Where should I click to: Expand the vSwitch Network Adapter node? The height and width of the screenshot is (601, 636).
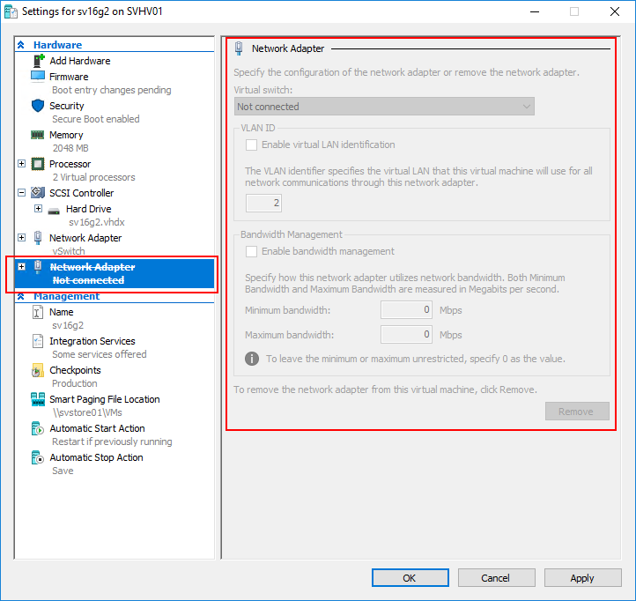(22, 237)
